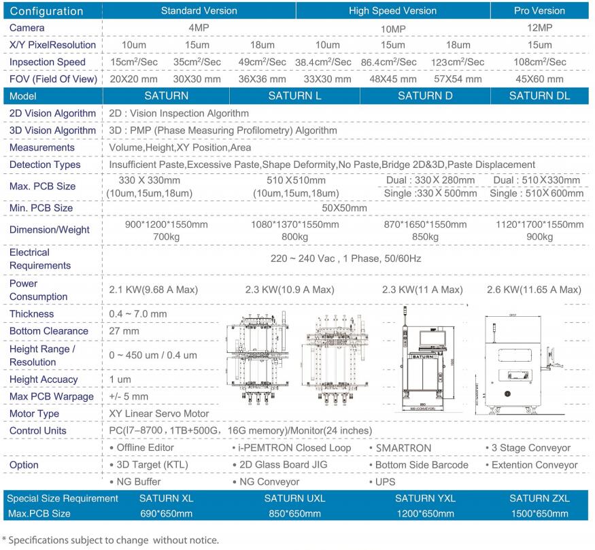Click the "50X50mm" minimum PCB size
This screenshot has height=550, width=595.
pos(344,208)
